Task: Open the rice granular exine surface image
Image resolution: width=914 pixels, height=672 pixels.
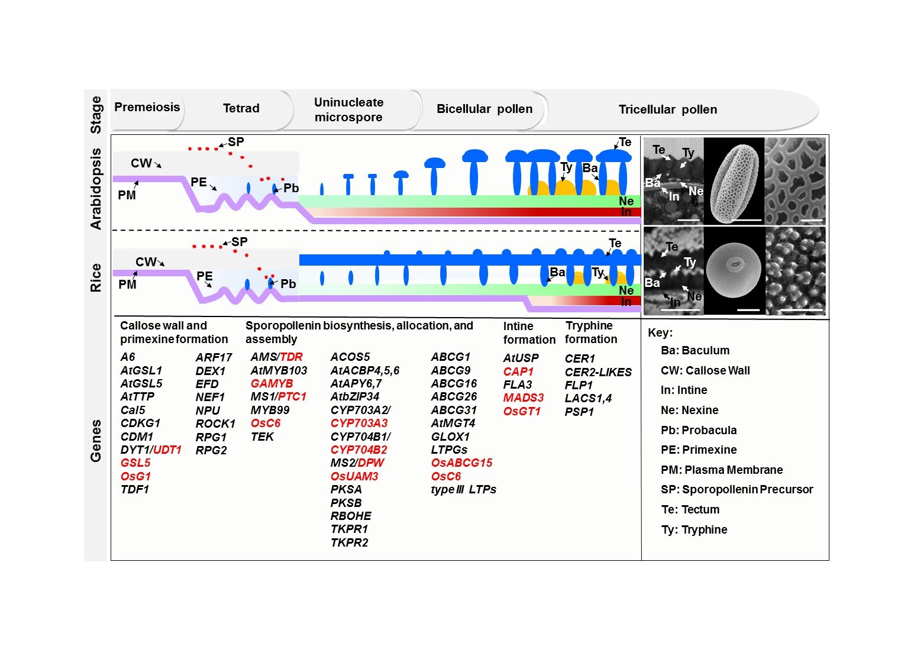Action: 796,270
